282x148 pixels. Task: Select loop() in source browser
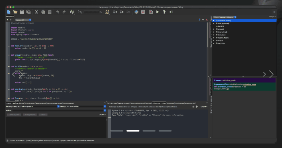219,41
